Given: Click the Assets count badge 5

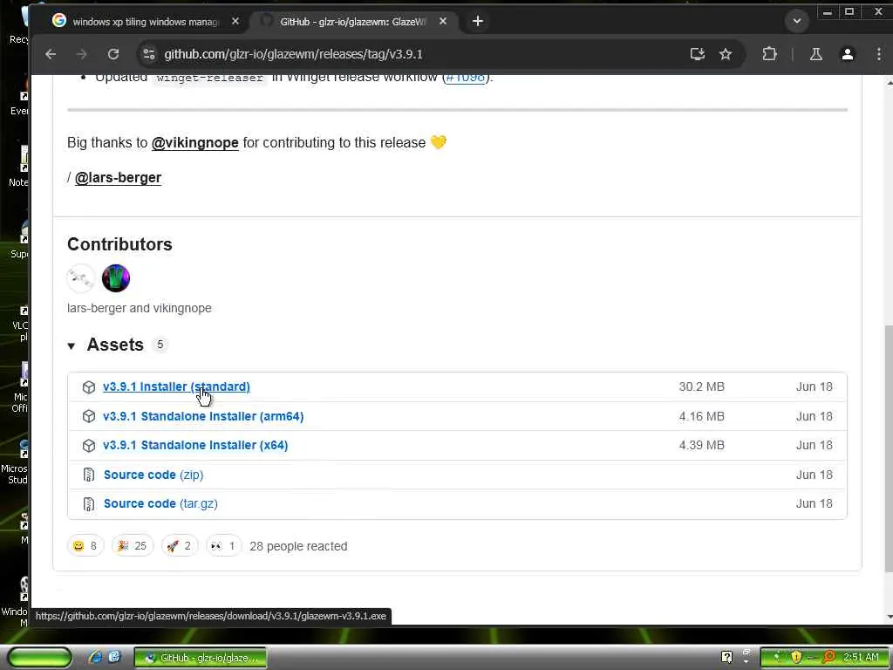Looking at the screenshot, I should pos(160,345).
